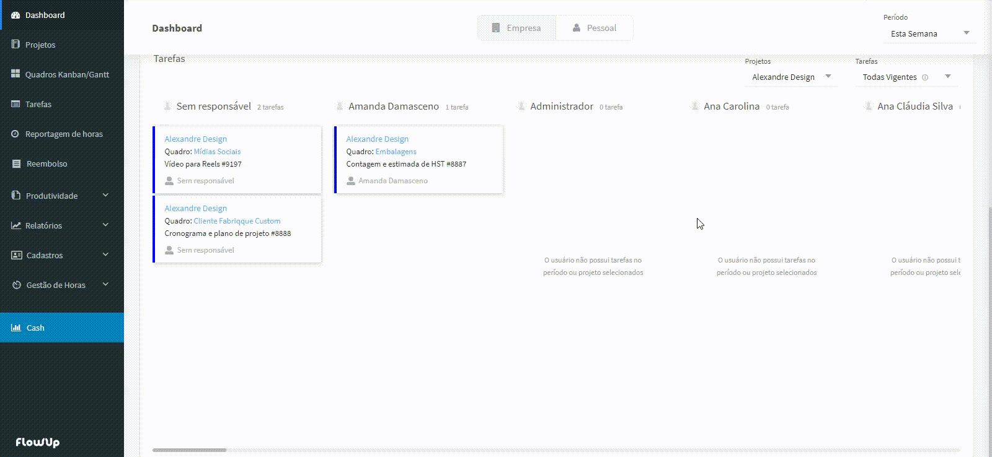Image resolution: width=992 pixels, height=457 pixels.
Task: Click the Pessoal person icon
Action: 577,28
